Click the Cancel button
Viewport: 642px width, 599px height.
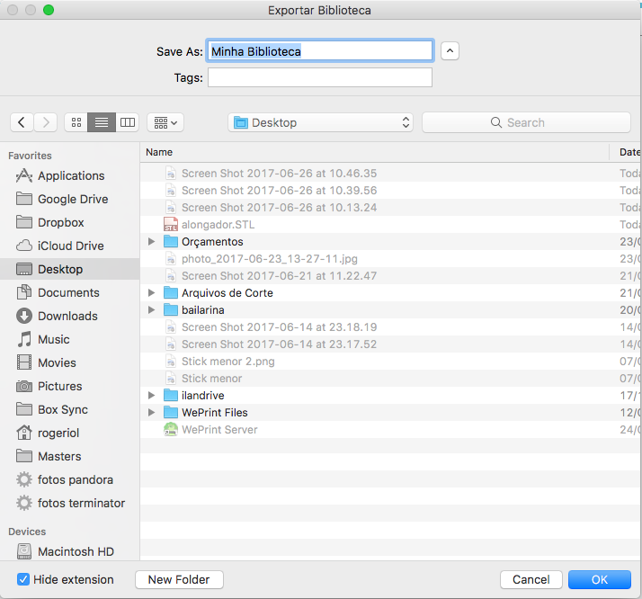click(531, 579)
